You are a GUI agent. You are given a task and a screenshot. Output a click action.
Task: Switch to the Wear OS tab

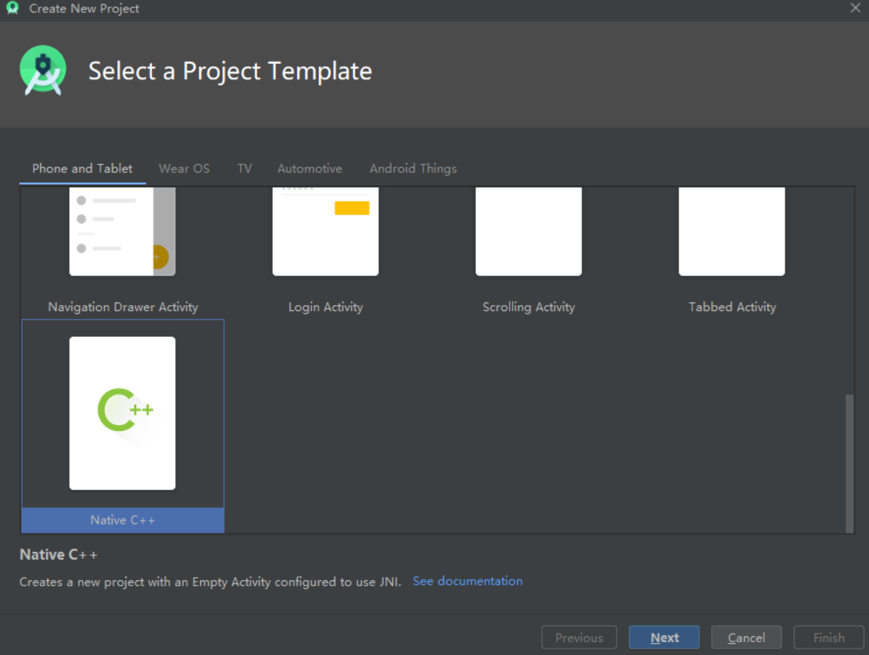click(x=184, y=168)
